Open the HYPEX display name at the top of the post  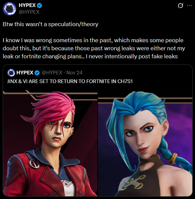[x=27, y=5]
